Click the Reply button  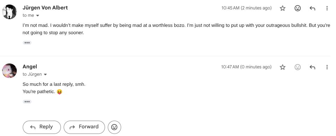click(x=42, y=127)
